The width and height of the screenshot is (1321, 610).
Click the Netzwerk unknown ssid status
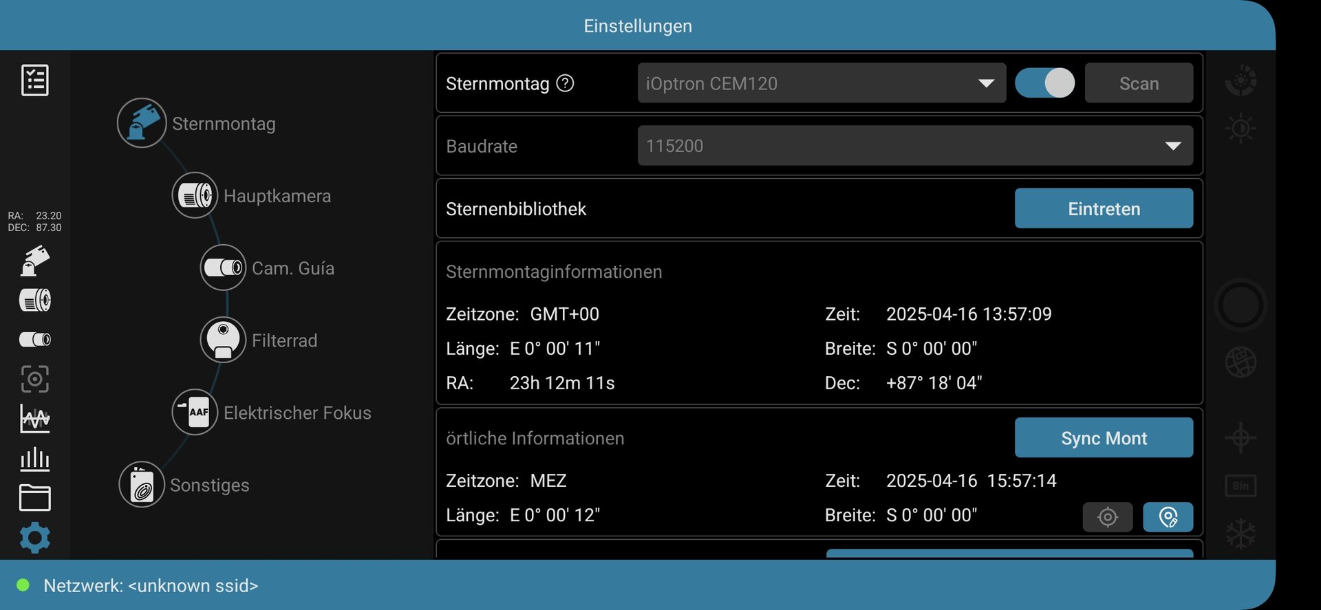pyautogui.click(x=151, y=585)
